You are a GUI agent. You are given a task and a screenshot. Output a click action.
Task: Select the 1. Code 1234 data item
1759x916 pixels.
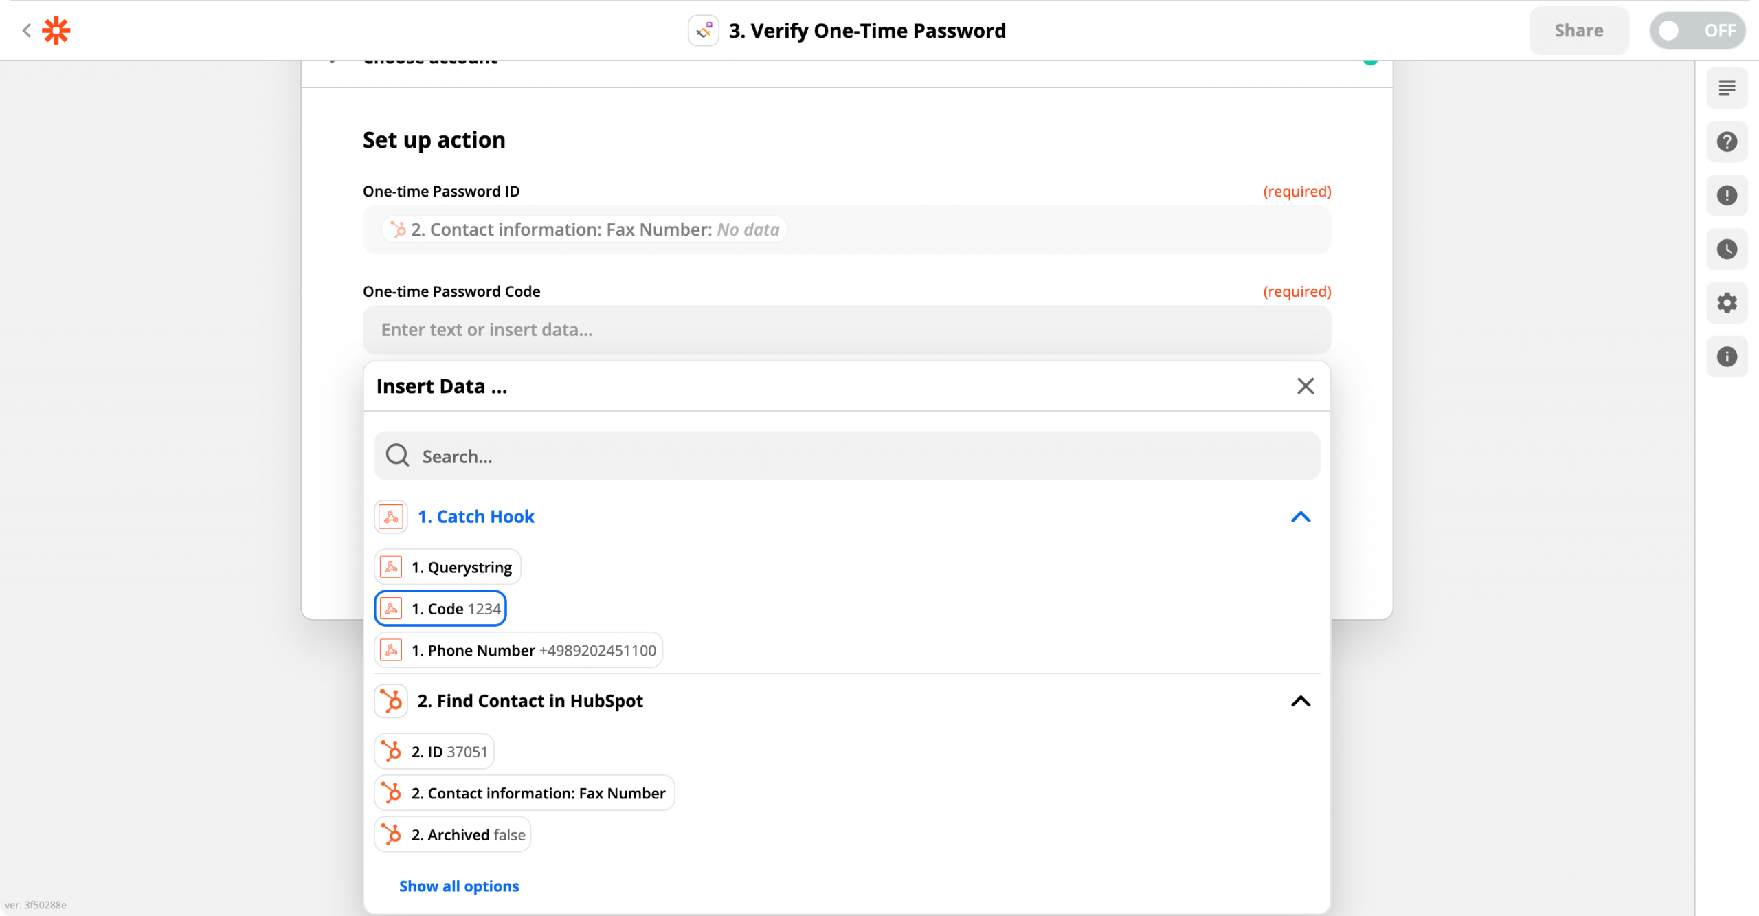click(440, 608)
